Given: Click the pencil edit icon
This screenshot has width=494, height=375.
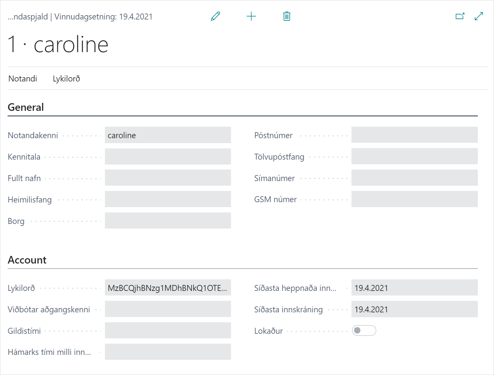Looking at the screenshot, I should 215,16.
